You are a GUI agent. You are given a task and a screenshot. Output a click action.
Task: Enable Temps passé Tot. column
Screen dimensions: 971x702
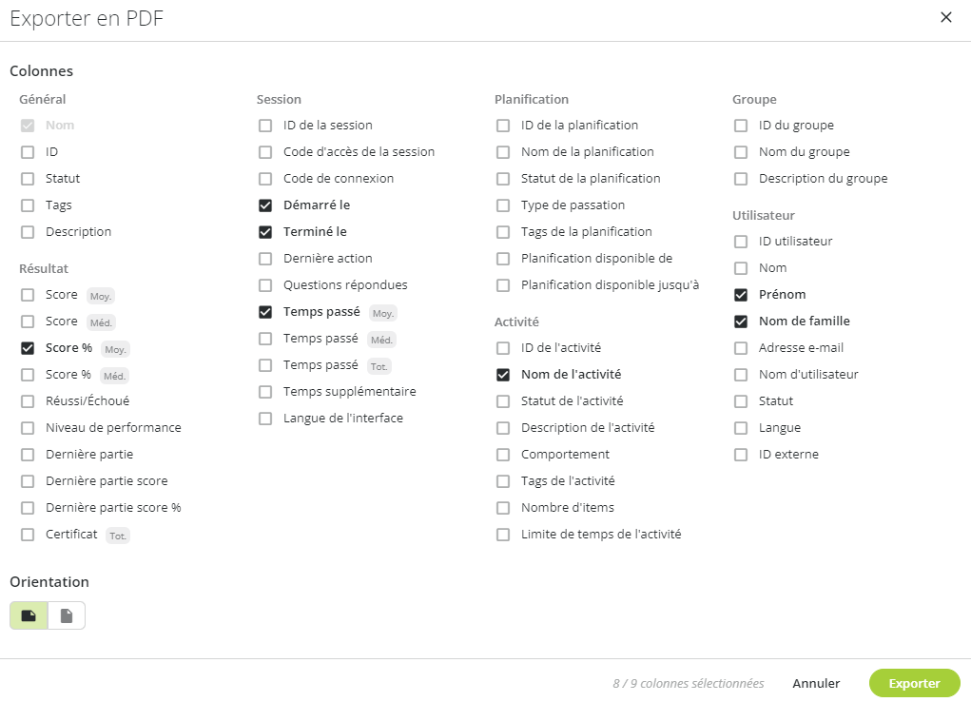tap(265, 365)
